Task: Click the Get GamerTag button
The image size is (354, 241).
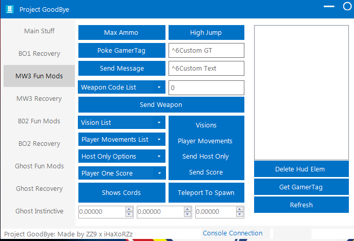Action: (301, 187)
